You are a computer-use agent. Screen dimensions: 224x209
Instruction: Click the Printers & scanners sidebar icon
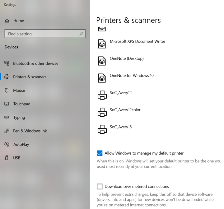click(x=7, y=77)
